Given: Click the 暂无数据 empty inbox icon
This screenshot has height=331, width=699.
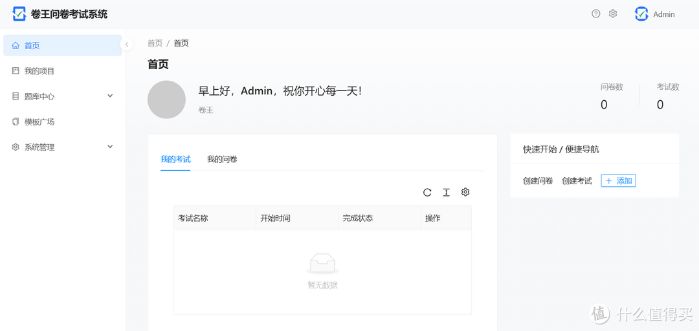Looking at the screenshot, I should click(322, 263).
